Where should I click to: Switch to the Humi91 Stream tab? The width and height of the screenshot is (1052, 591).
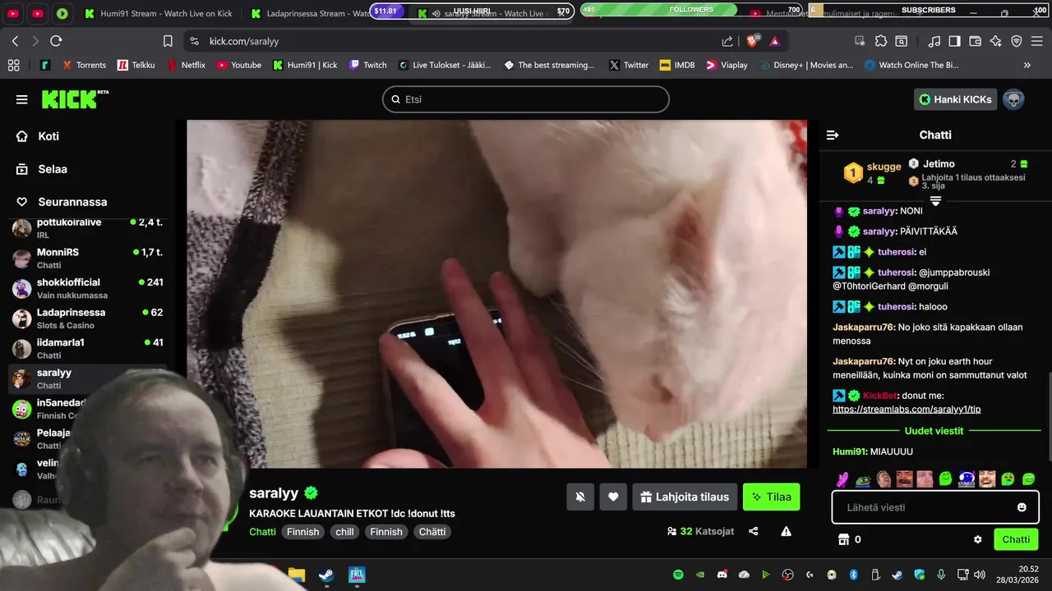point(158,13)
